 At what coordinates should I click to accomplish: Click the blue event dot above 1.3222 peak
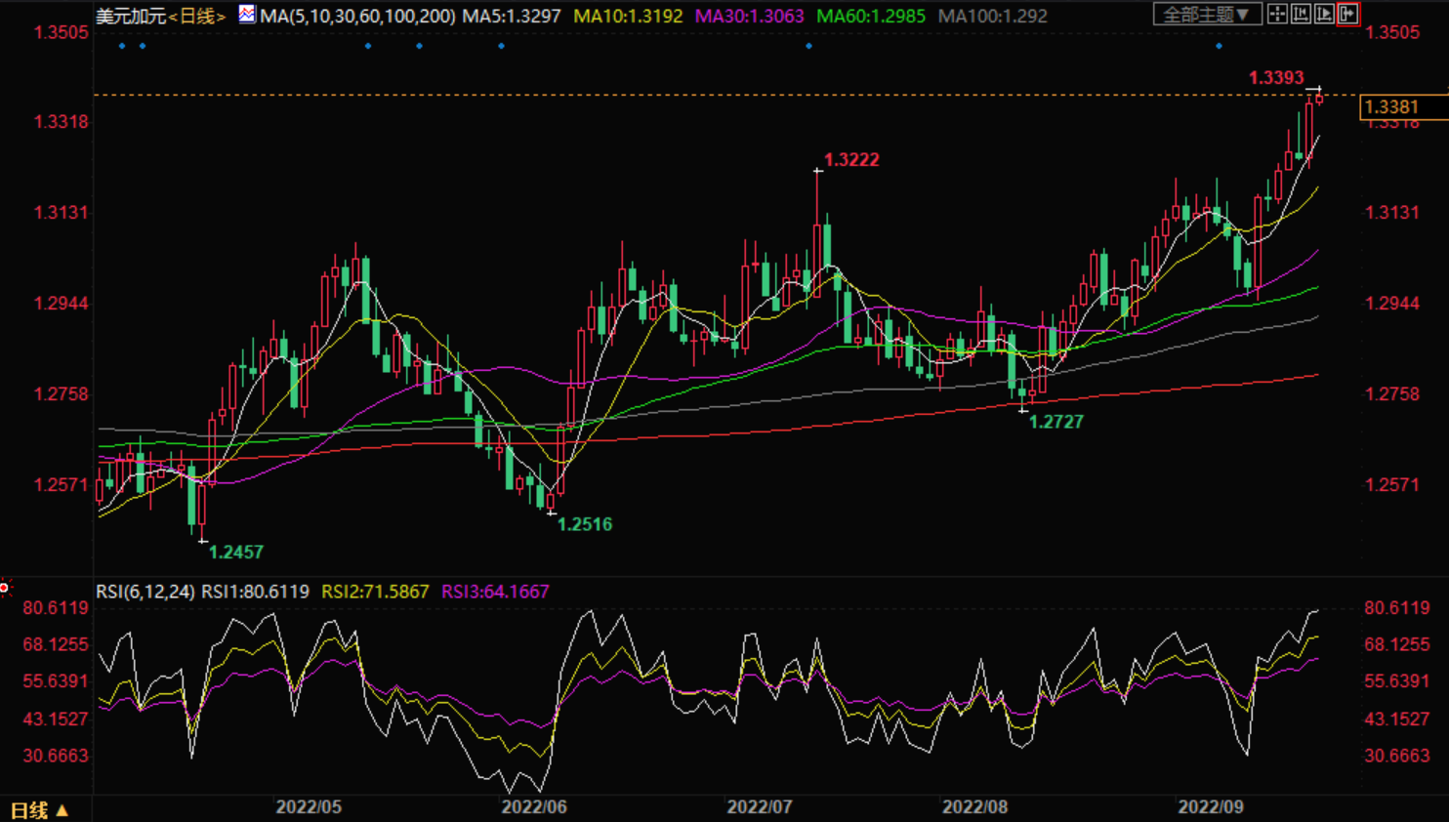[x=808, y=46]
